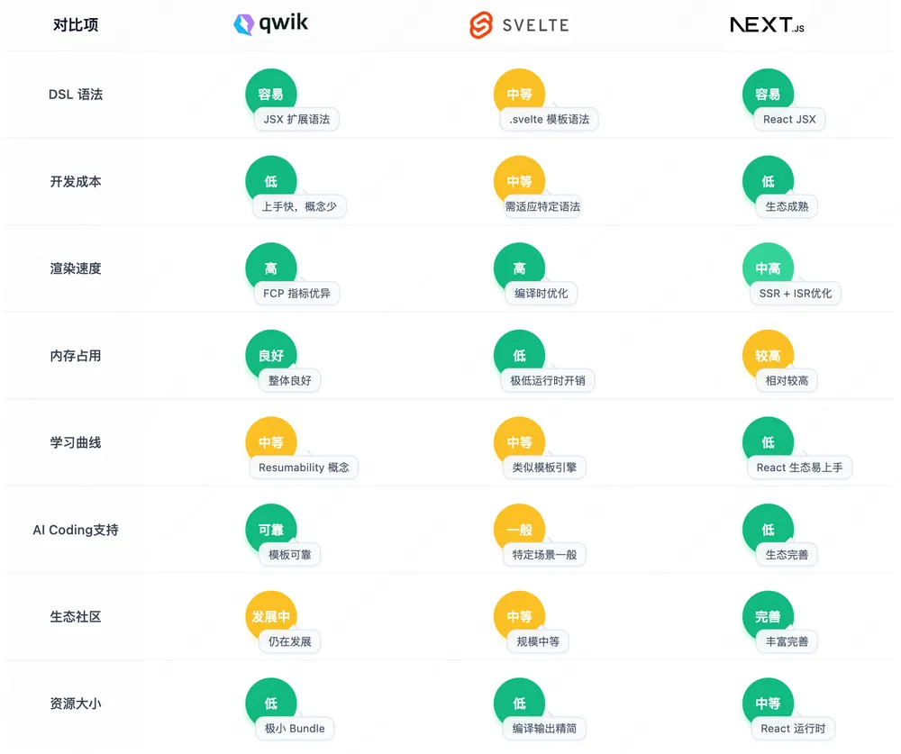Click Next.js green 完善 ecosystem badge
The width and height of the screenshot is (901, 754).
pos(768,616)
